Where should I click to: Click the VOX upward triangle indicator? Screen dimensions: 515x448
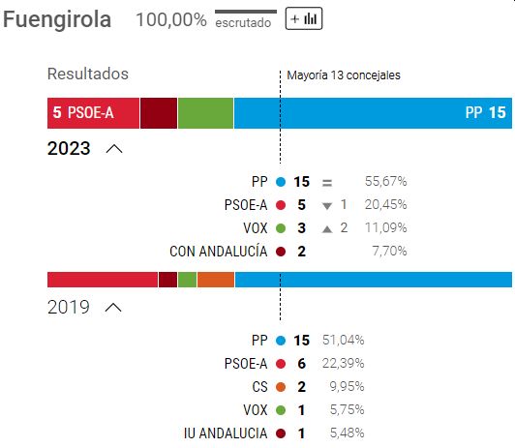pos(327,229)
